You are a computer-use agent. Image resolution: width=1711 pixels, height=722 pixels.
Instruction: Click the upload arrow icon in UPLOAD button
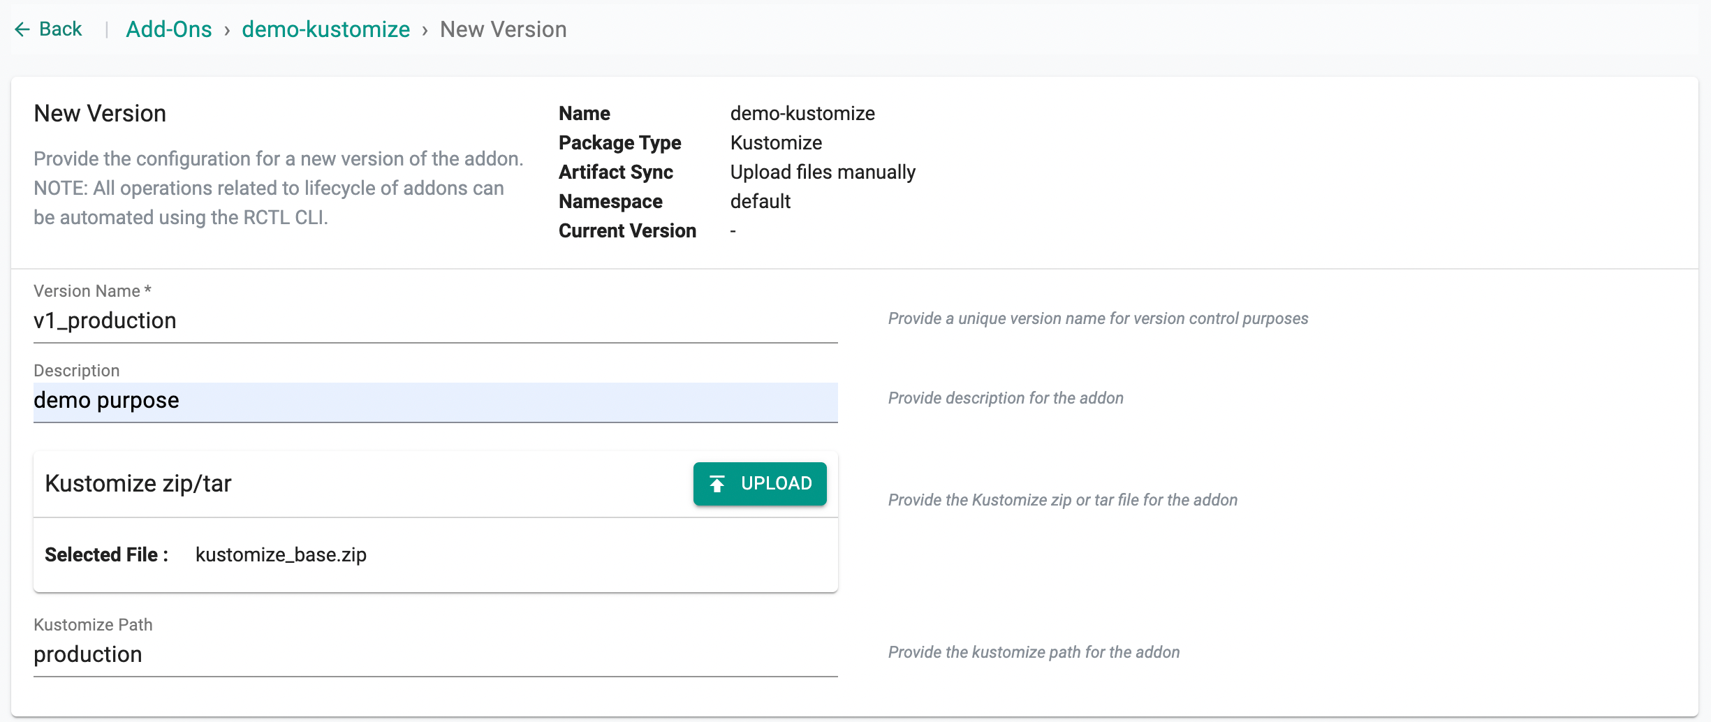click(717, 484)
